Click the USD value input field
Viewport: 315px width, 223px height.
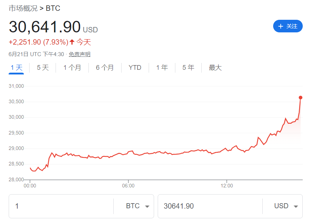point(209,206)
